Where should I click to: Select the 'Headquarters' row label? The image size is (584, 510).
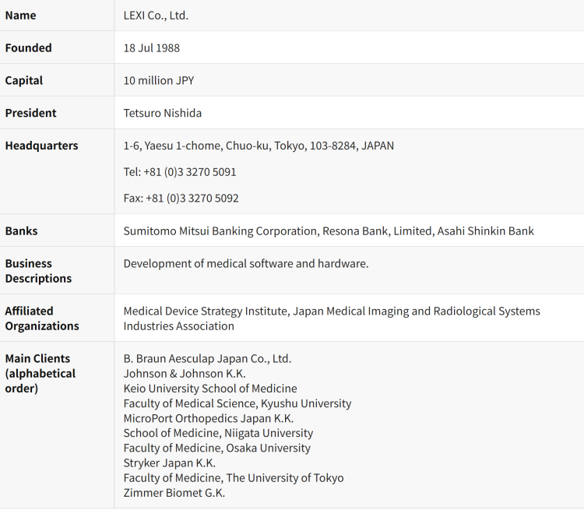pos(42,146)
